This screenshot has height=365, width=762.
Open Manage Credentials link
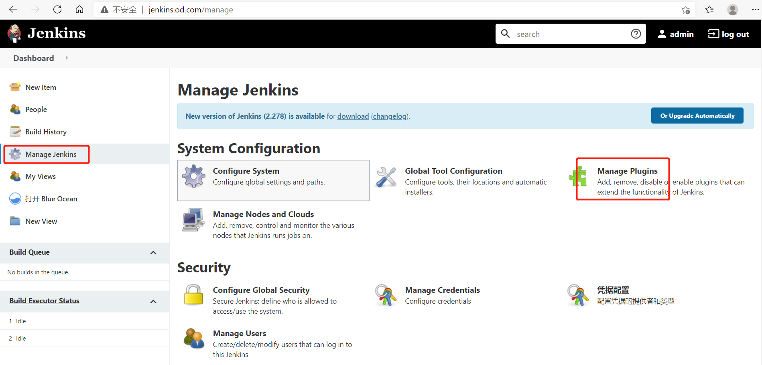(442, 290)
